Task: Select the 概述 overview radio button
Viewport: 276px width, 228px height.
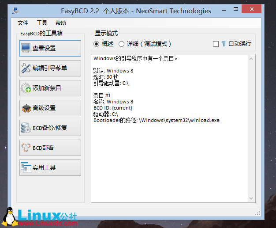Action: [96, 44]
